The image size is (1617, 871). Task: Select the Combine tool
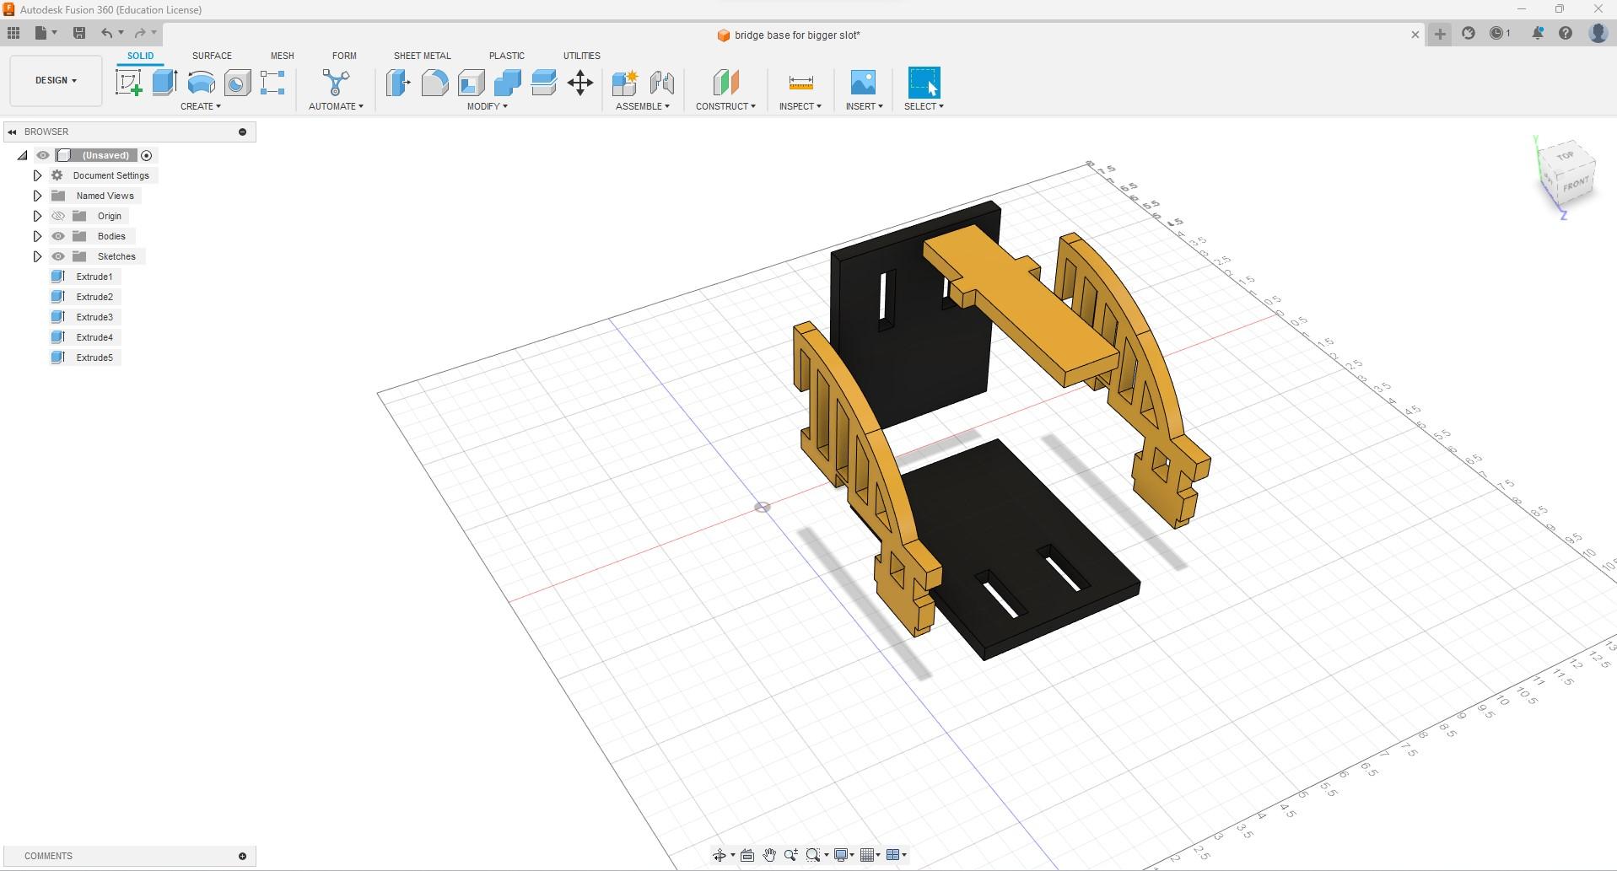507,83
